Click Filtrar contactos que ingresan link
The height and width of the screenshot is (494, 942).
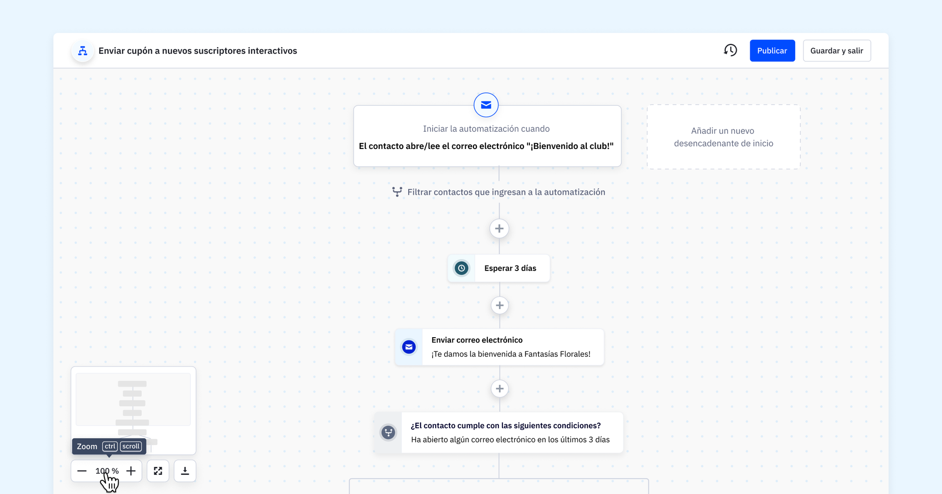(505, 192)
